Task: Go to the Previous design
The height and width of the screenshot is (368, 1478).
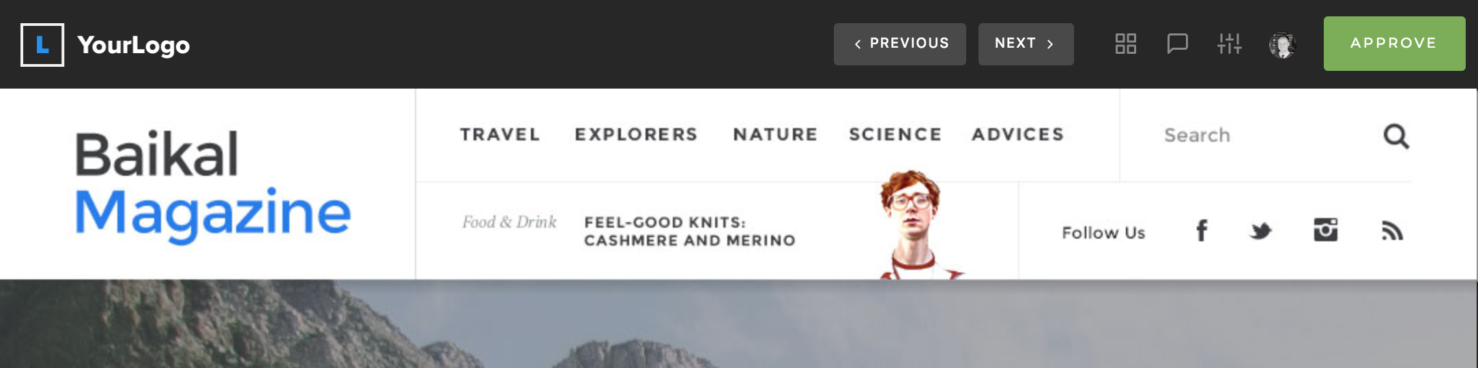Action: pos(900,44)
